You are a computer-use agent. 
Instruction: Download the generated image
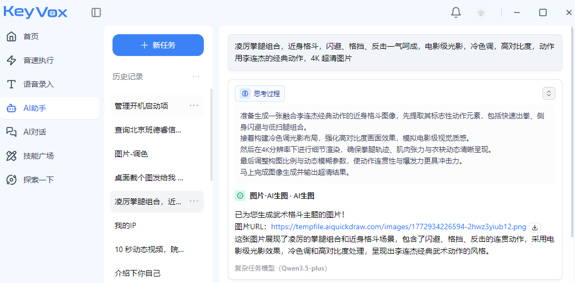pyautogui.click(x=535, y=227)
